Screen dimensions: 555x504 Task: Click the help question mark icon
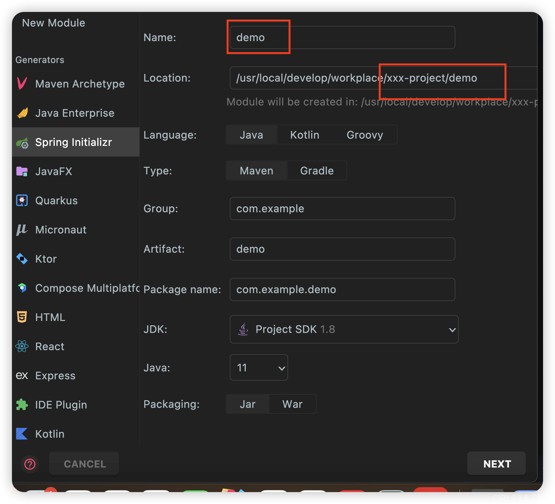tap(30, 464)
